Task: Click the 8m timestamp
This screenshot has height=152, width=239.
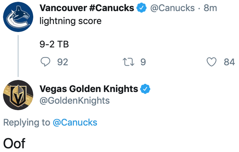Action: tap(210, 8)
